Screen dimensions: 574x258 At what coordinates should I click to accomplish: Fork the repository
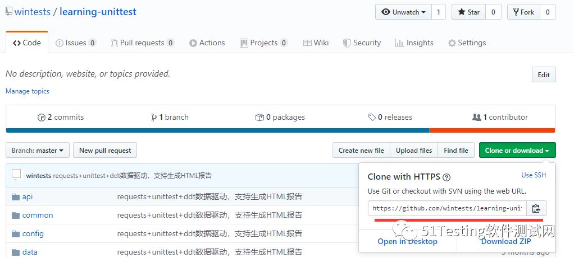[x=524, y=12]
